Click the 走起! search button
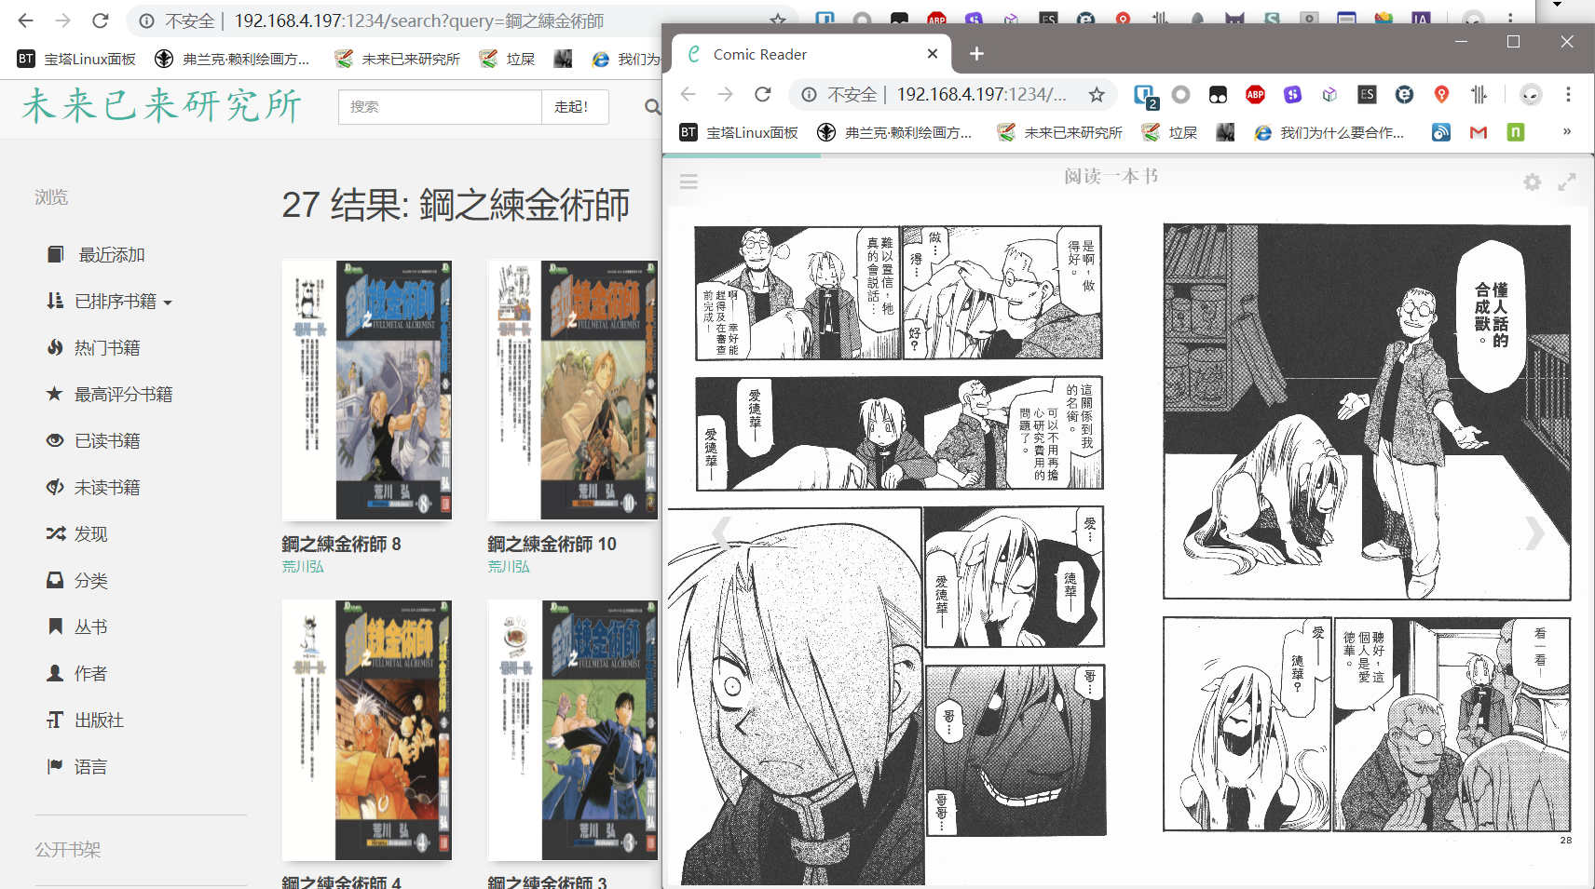Screen dimensions: 1595x889 click(x=575, y=107)
